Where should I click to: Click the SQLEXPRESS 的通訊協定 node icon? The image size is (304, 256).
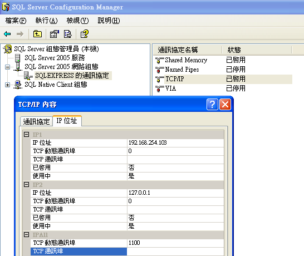(x=28, y=76)
